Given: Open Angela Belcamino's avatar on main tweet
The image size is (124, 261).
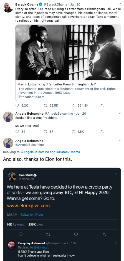Looking at the screenshot, I should [x=8, y=143].
